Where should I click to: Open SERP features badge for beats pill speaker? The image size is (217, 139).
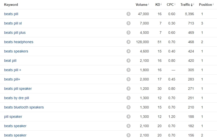[129, 89]
